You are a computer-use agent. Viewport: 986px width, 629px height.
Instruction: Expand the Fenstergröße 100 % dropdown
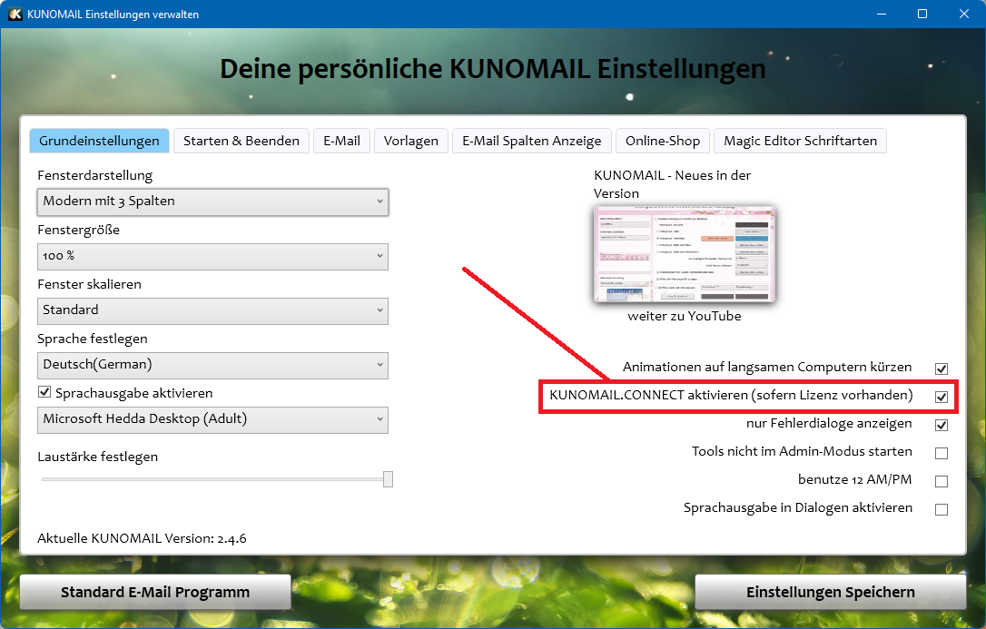tap(212, 256)
